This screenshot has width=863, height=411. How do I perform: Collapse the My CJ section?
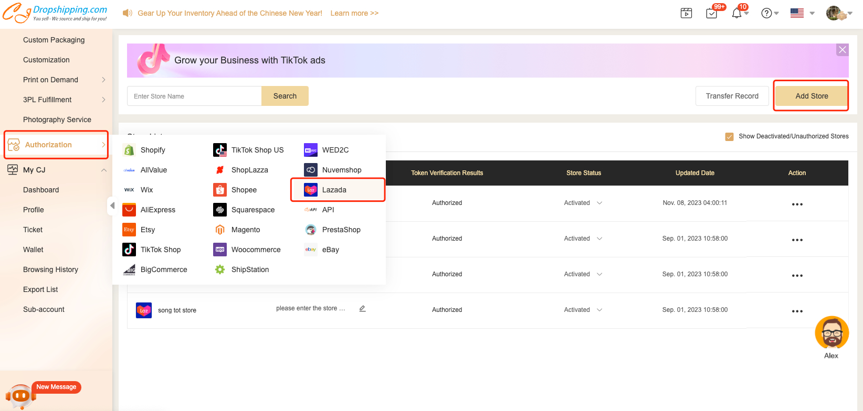pyautogui.click(x=103, y=170)
